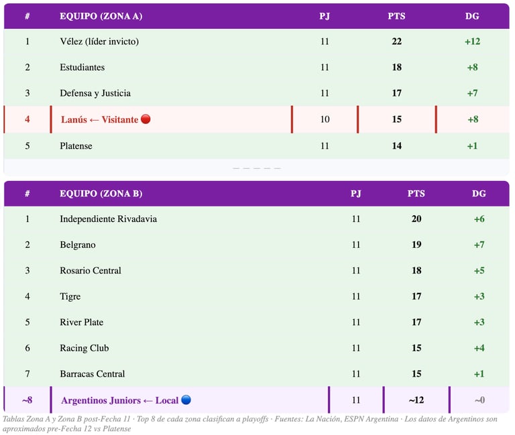This screenshot has width=515, height=435.
Task: Click the Argentinos Juniors ~12 points value
Action: pos(416,400)
